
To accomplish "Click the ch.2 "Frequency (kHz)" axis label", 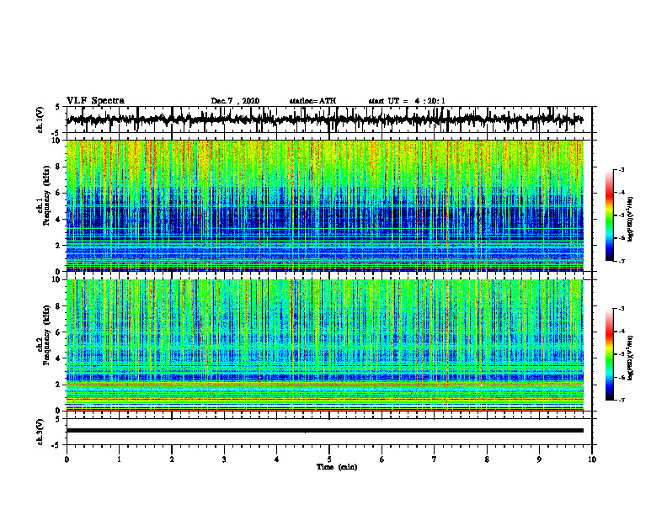I will tap(46, 335).
